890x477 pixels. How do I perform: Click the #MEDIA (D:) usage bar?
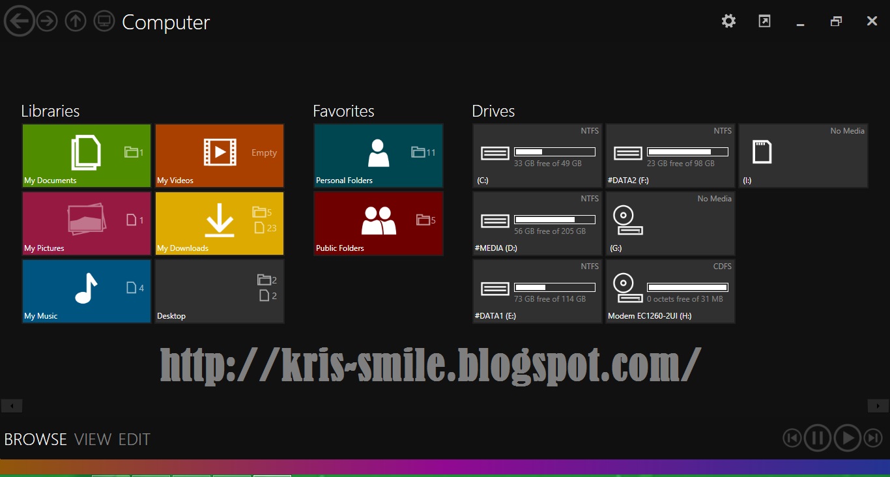[554, 220]
